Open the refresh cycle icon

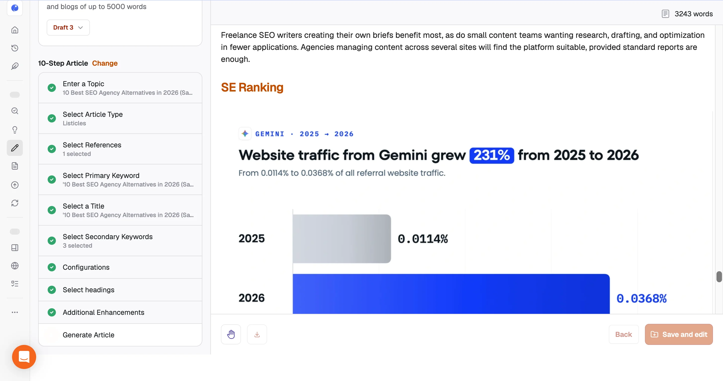(x=15, y=203)
